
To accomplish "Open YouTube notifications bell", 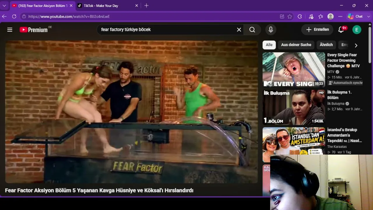I will [x=341, y=29].
